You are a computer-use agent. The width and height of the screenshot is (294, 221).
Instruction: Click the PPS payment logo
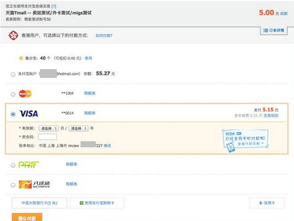click(28, 165)
